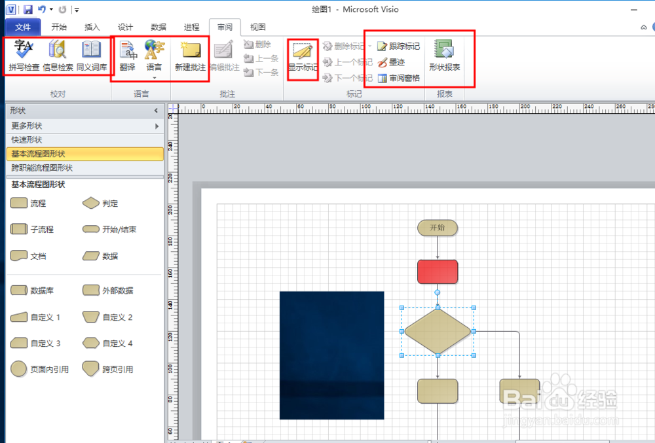Click the 开始 terminator shape on canvas

click(x=438, y=228)
